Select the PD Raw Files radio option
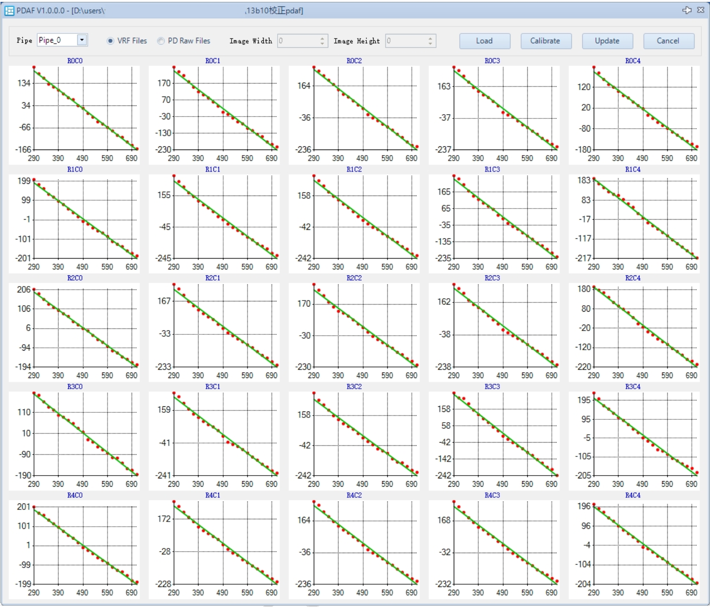The height and width of the screenshot is (607, 710). click(x=161, y=41)
